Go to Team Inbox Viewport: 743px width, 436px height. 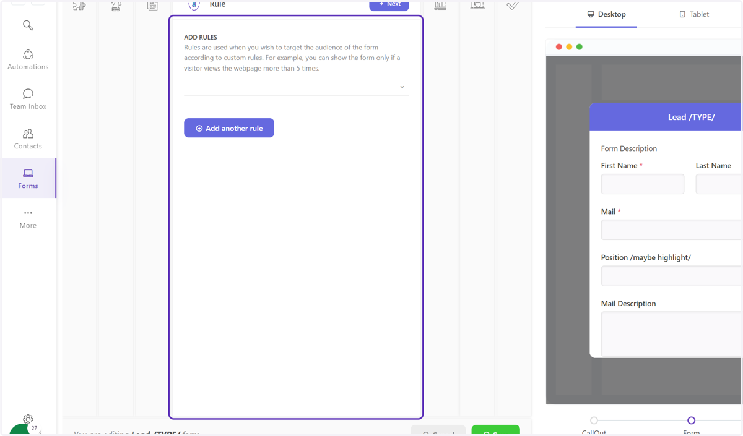tap(28, 99)
